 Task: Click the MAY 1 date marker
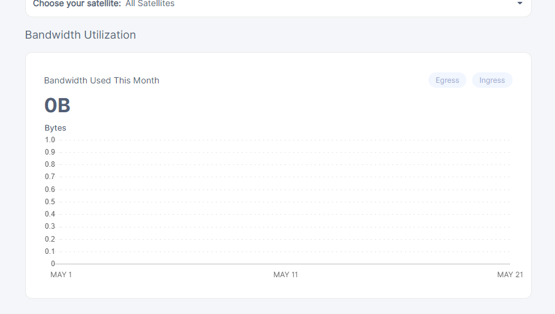(61, 275)
